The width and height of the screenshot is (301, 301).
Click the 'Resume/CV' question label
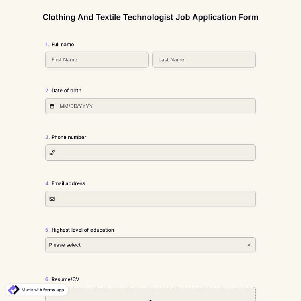coord(65,279)
